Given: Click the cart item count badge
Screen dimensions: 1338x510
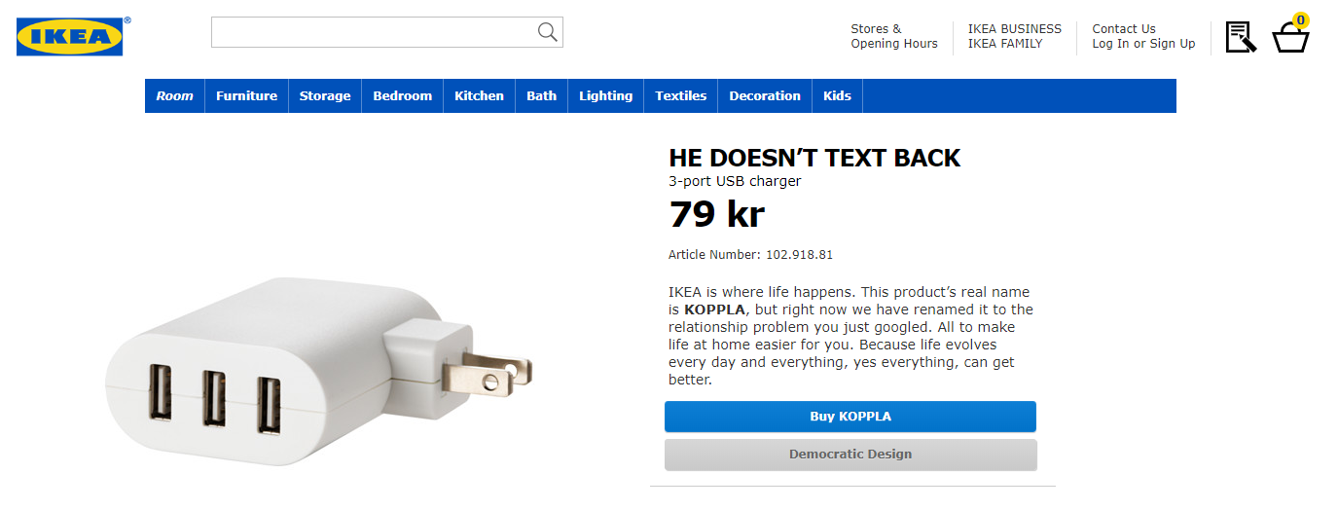Looking at the screenshot, I should pyautogui.click(x=1301, y=20).
